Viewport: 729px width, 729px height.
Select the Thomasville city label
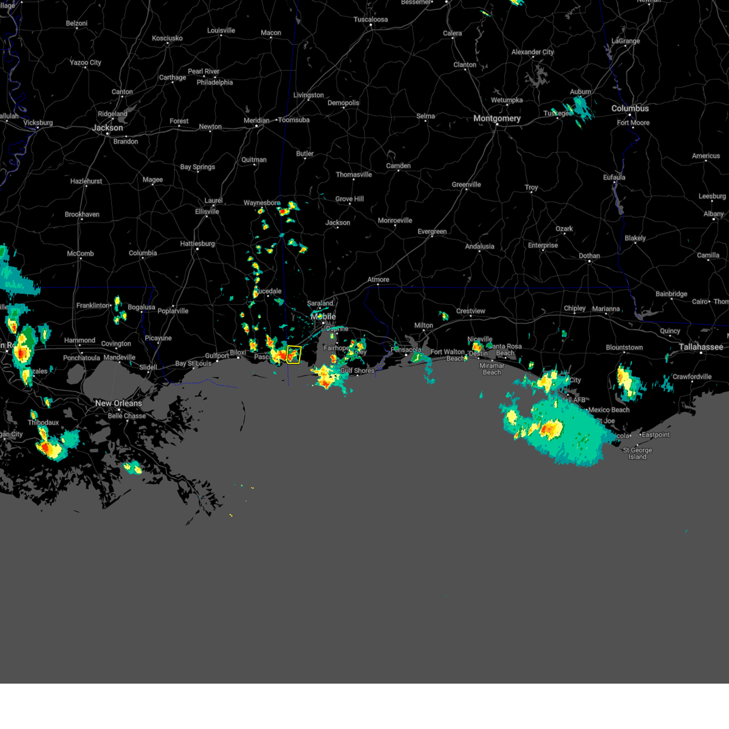354,174
